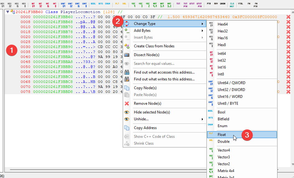This screenshot has height=178, width=294.
Task: Pick the VEC 4 toolbar icon
Action: tap(134, 5)
